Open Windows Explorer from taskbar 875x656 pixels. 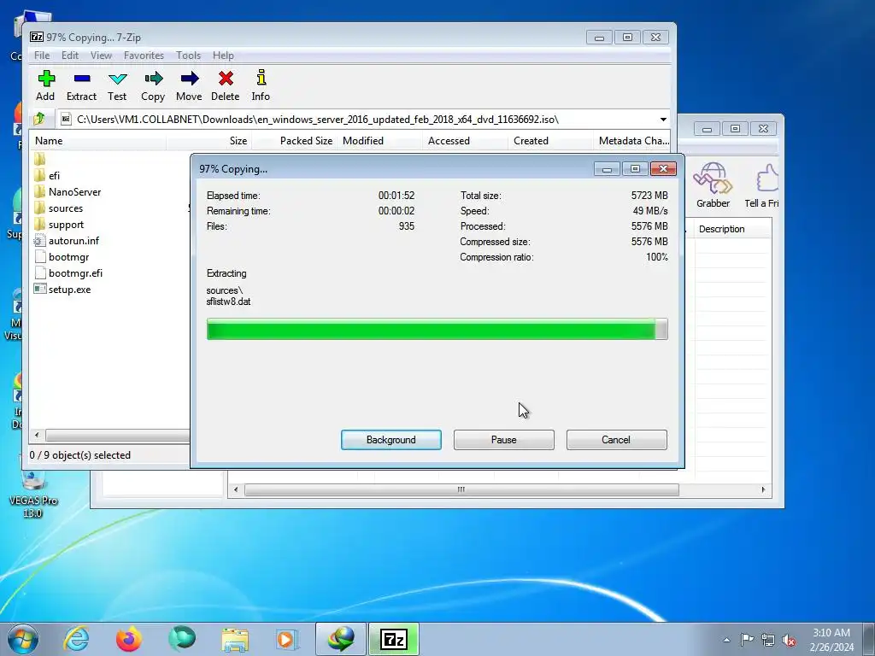235,639
